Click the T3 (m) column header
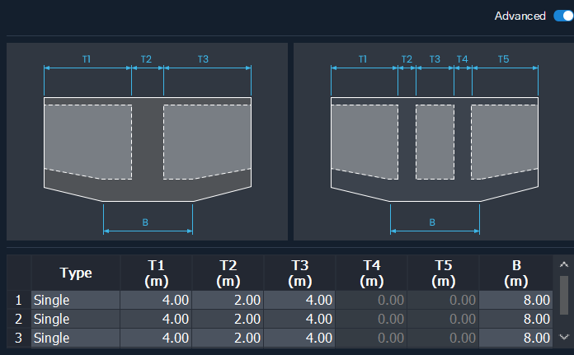The height and width of the screenshot is (355, 574). (x=299, y=273)
